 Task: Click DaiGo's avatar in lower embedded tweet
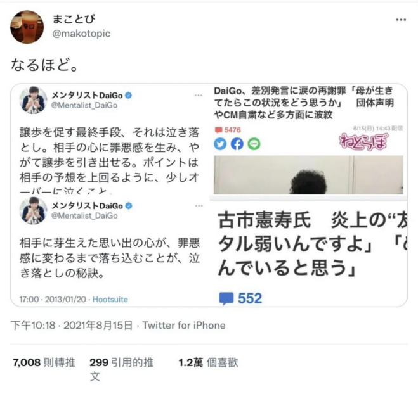[x=34, y=210]
